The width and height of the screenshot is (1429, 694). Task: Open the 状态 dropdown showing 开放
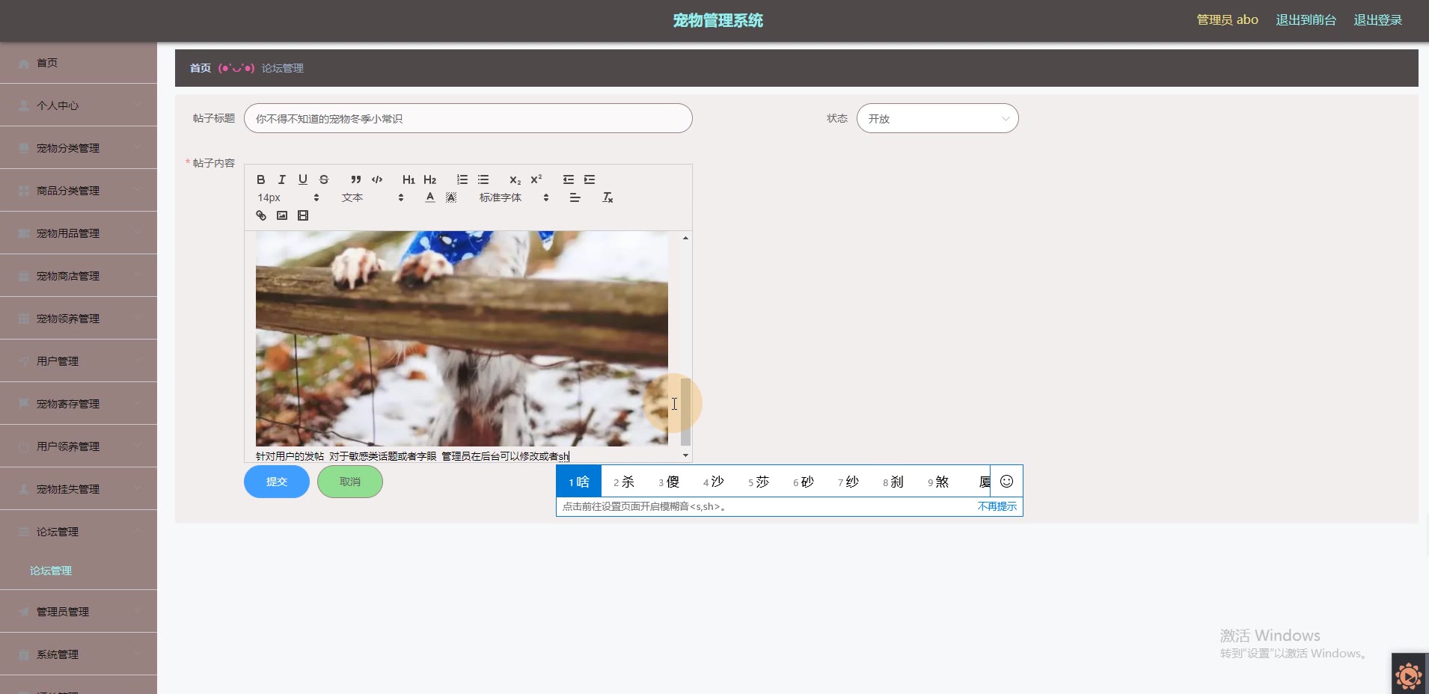coord(937,118)
